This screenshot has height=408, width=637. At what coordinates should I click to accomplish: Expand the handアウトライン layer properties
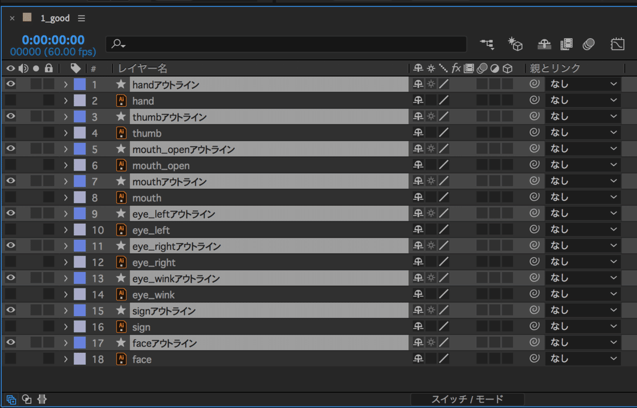pyautogui.click(x=66, y=84)
